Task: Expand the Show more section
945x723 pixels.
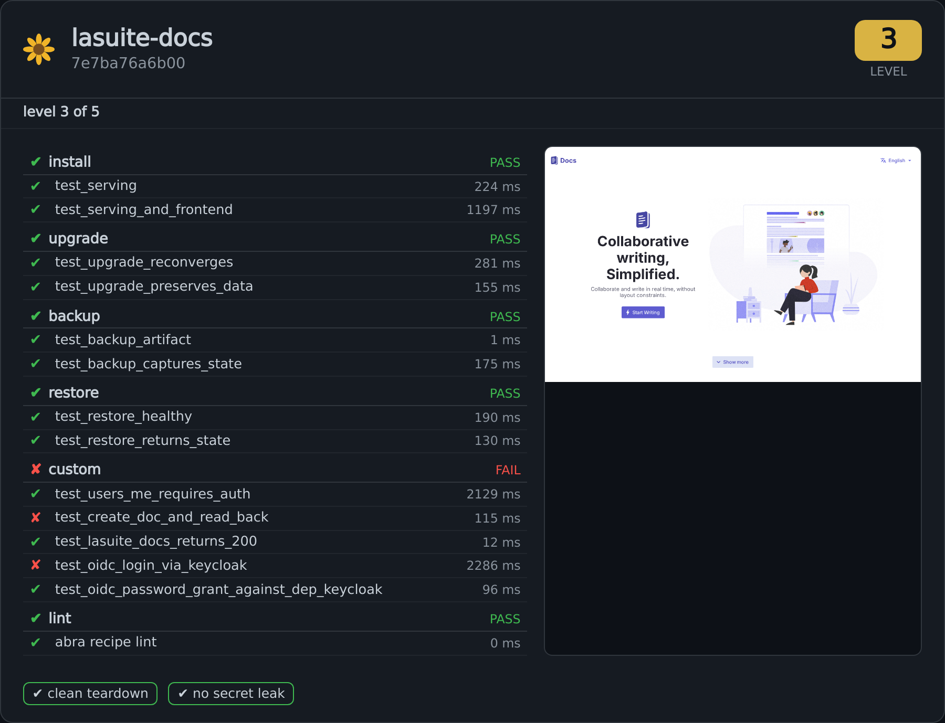Action: coord(733,362)
